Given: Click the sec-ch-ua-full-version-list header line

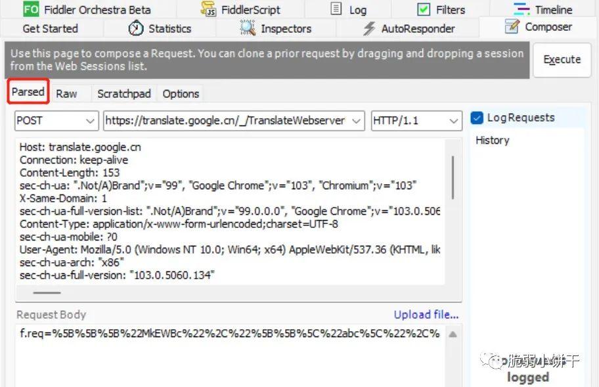Looking at the screenshot, I should 230,212.
